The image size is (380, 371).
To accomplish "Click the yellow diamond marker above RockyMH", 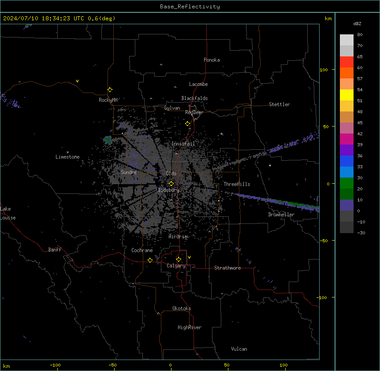I will point(110,90).
